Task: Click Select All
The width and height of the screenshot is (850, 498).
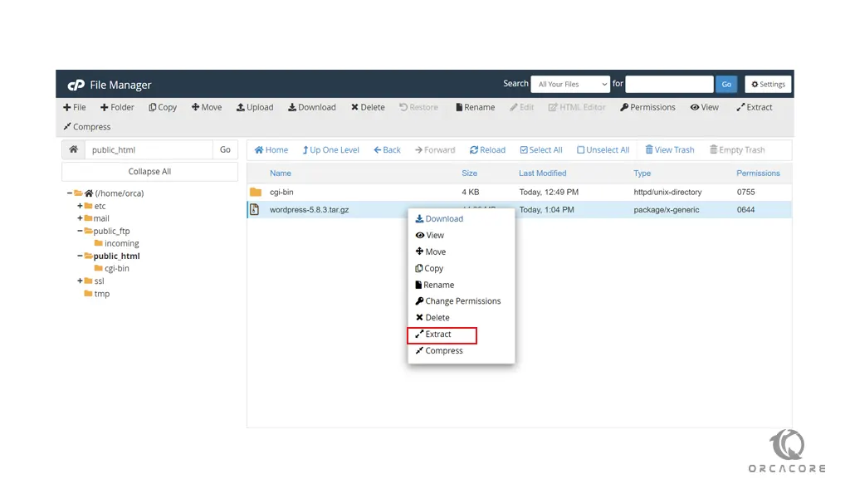Action: coord(541,150)
